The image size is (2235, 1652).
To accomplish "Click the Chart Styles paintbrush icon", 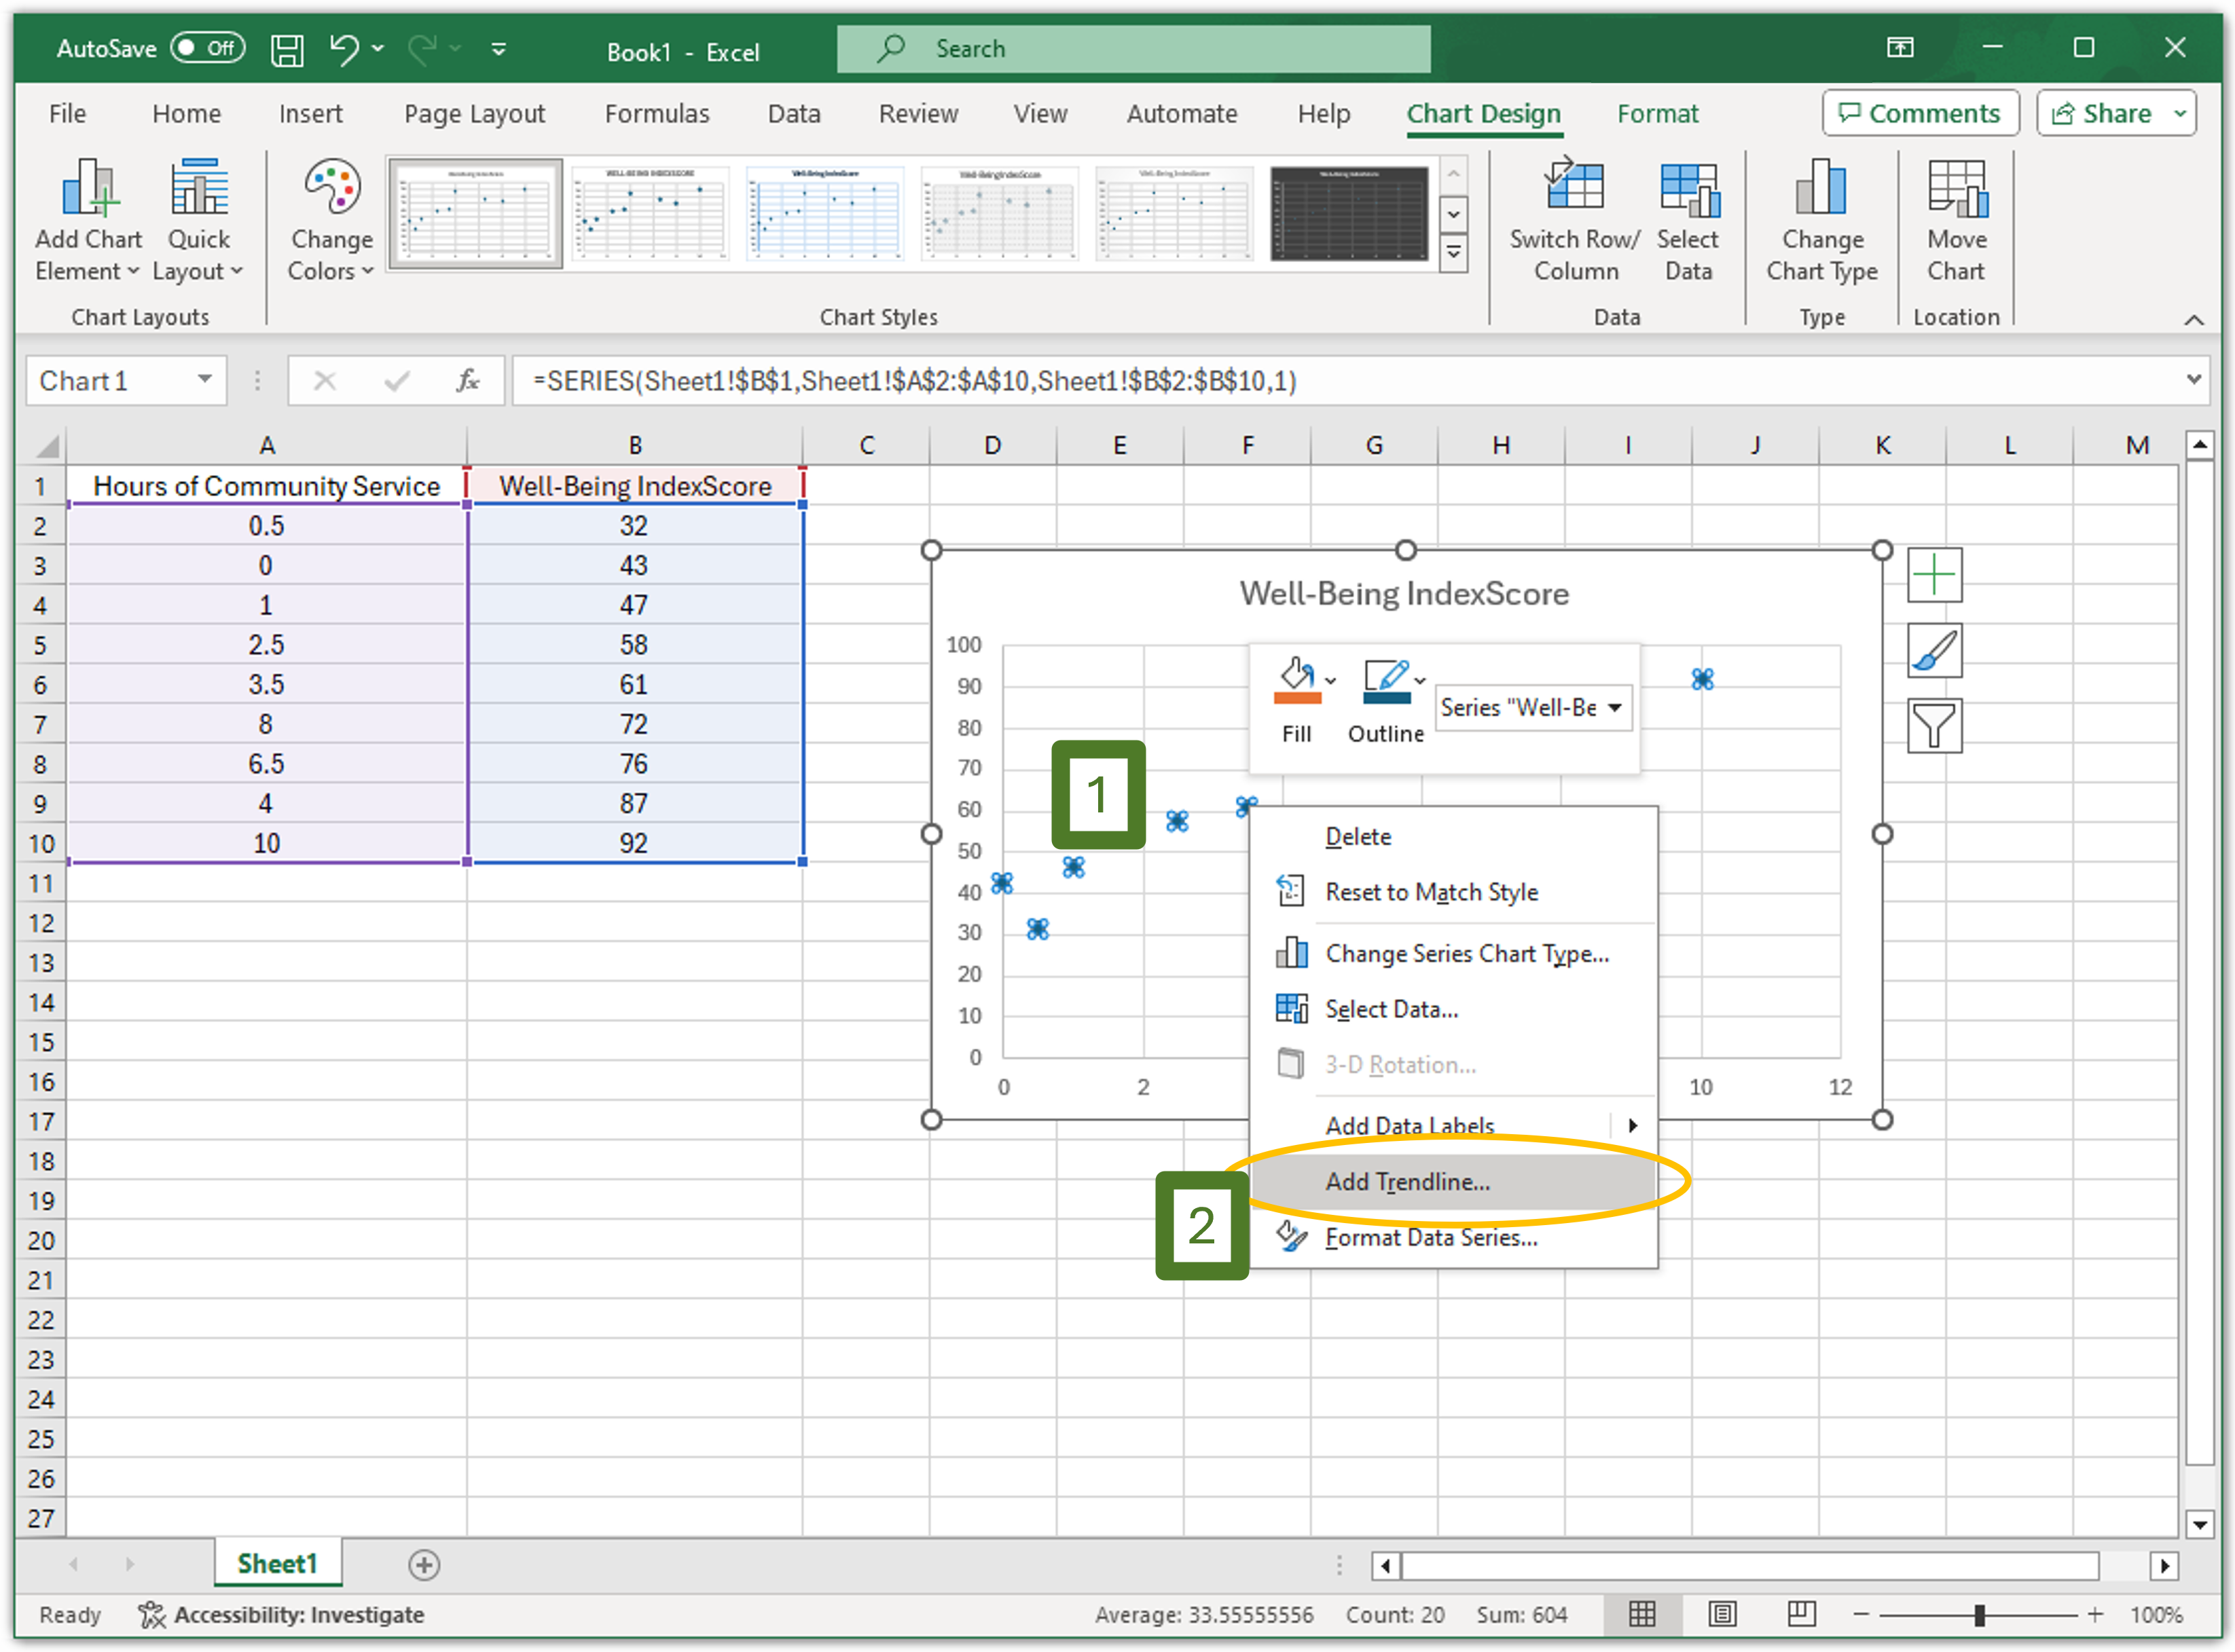I will [x=1934, y=651].
